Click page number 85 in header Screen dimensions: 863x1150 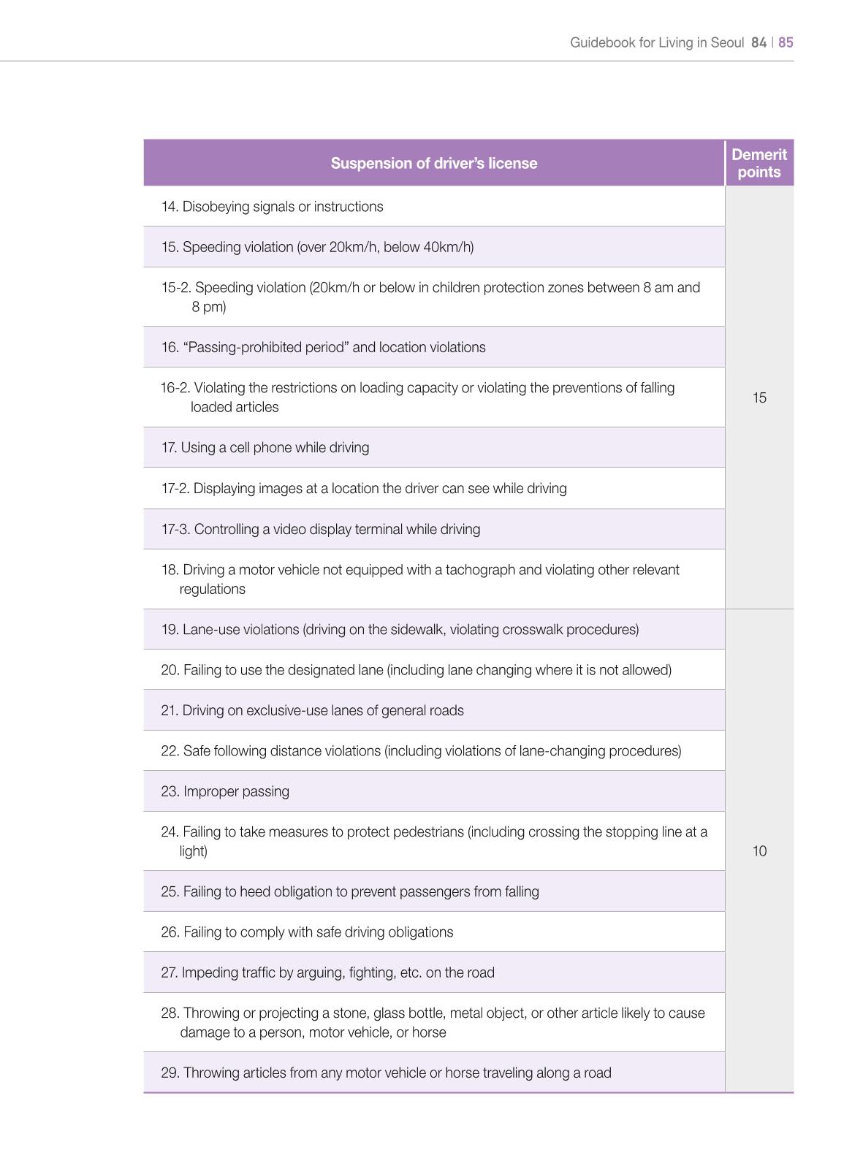click(786, 42)
